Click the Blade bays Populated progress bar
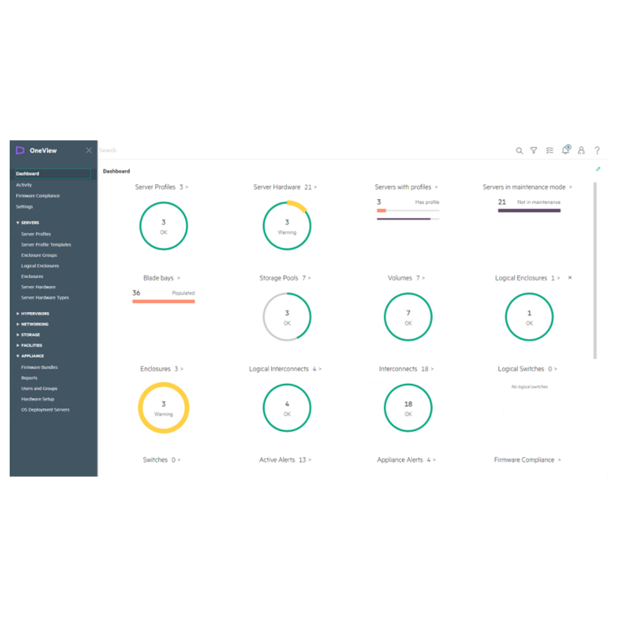617x617 pixels. 164,300
